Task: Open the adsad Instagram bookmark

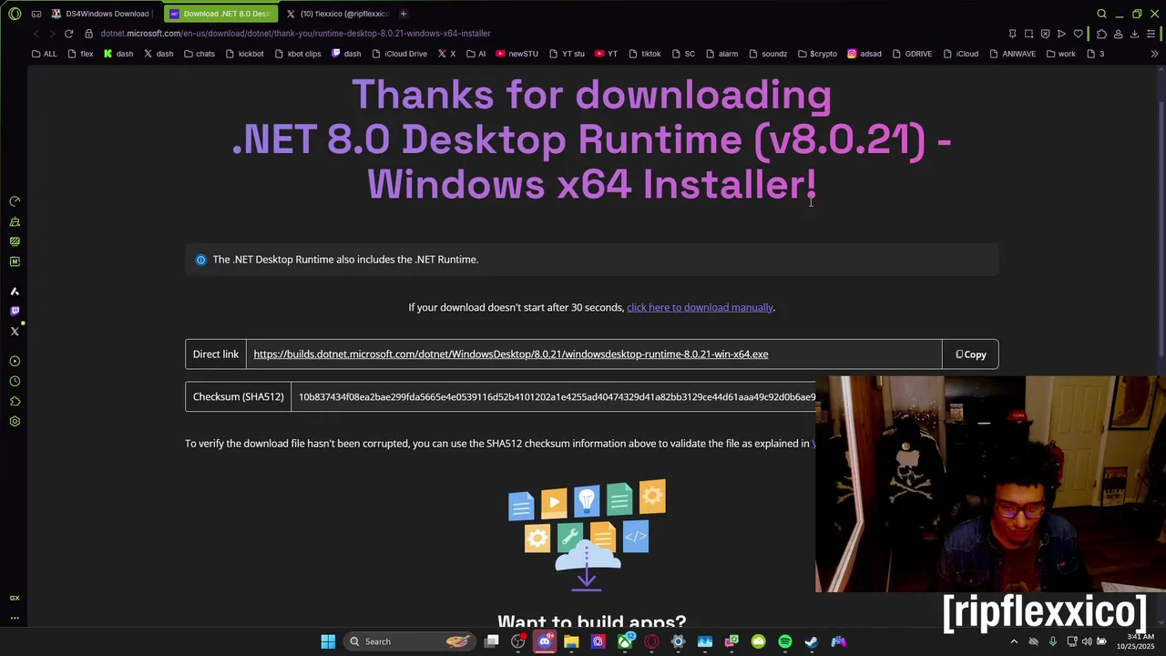Action: click(x=864, y=54)
